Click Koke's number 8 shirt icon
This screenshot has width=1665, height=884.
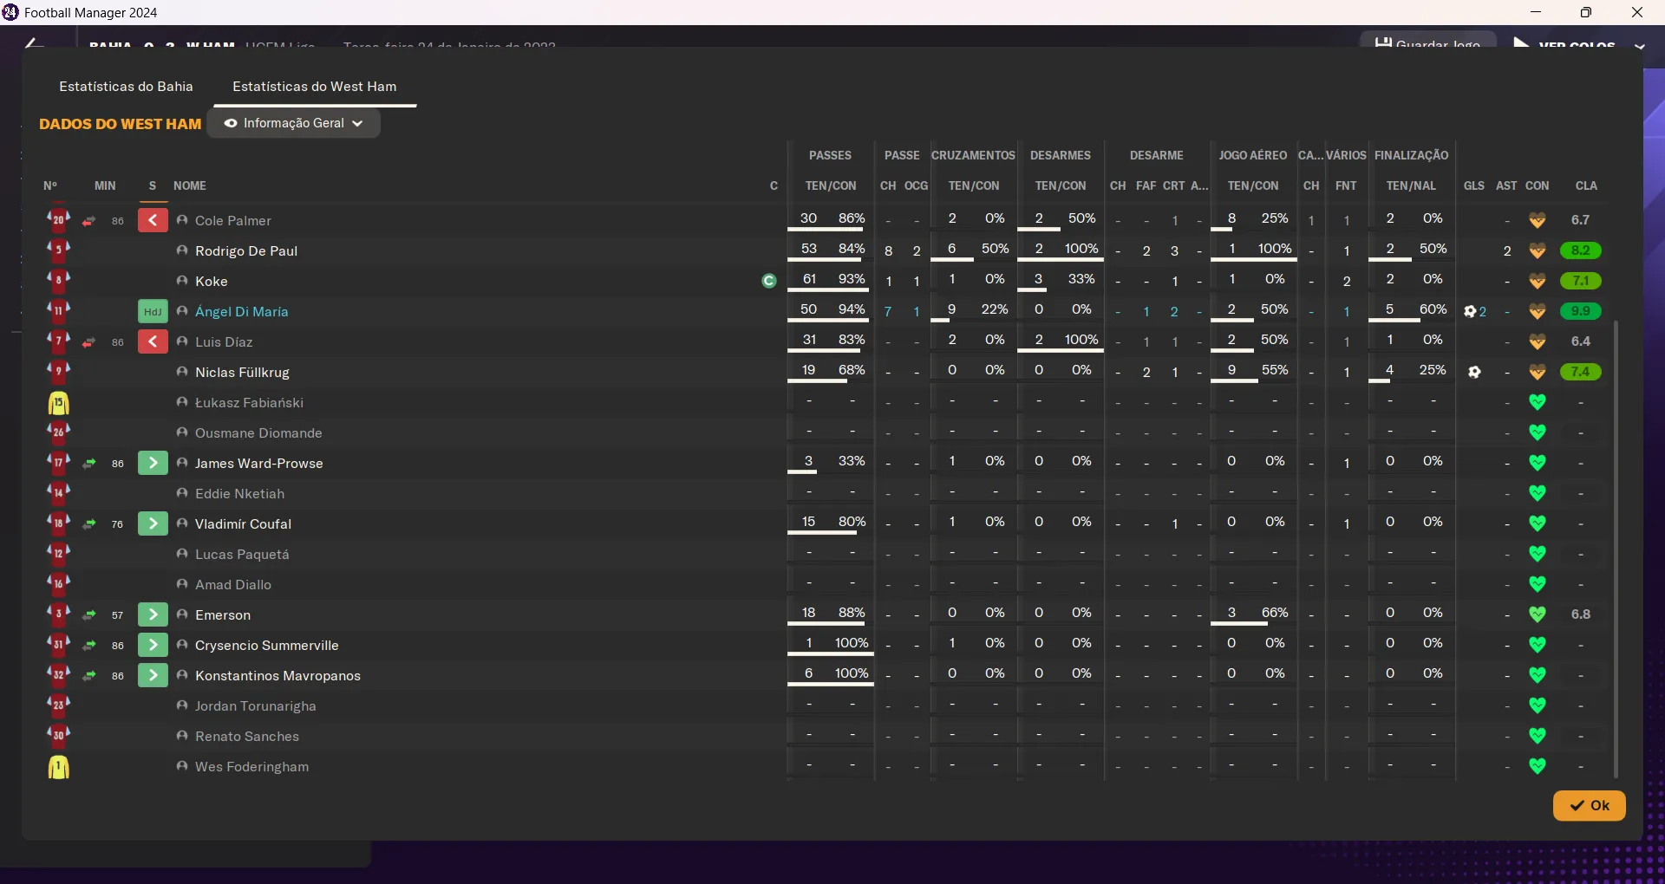coord(58,281)
